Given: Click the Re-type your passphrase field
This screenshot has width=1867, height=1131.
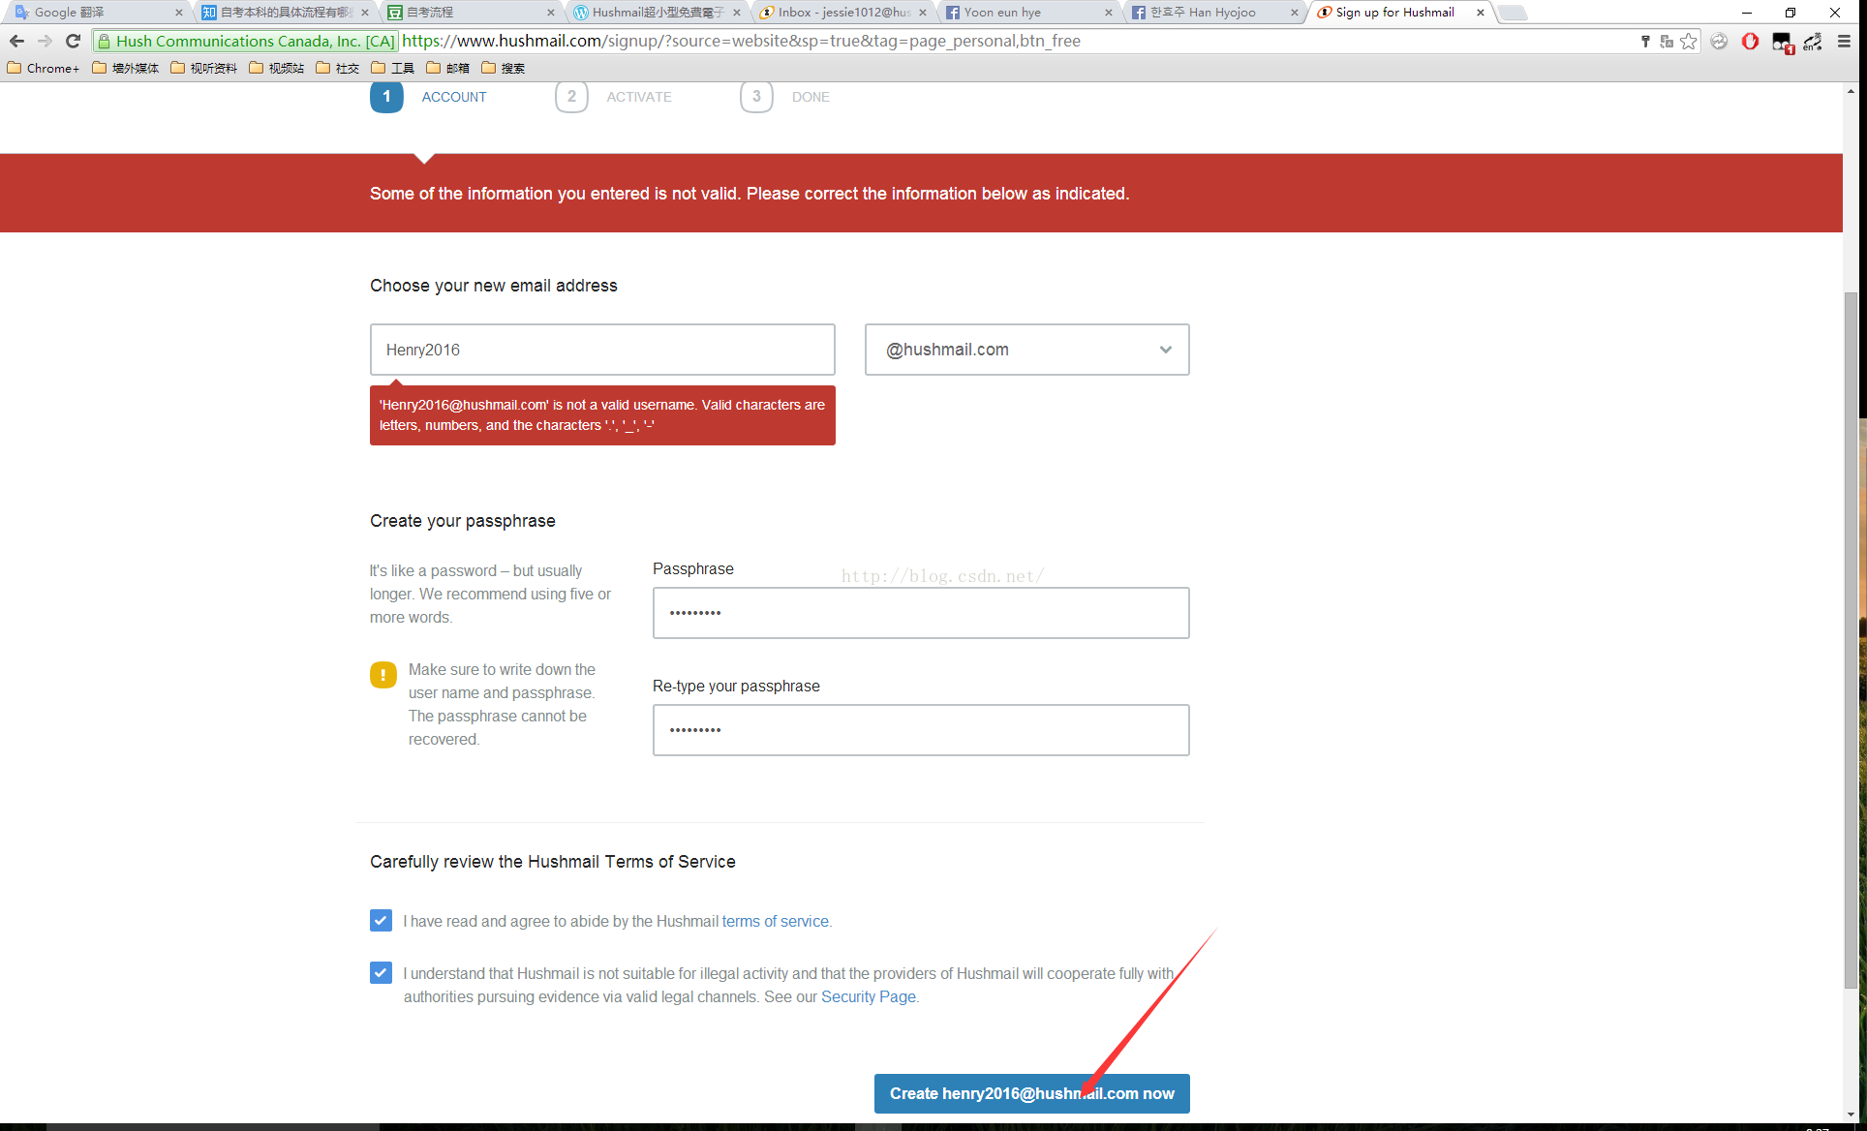Looking at the screenshot, I should coord(921,730).
